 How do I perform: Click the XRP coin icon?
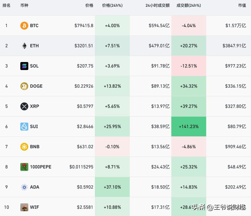pos(24,106)
